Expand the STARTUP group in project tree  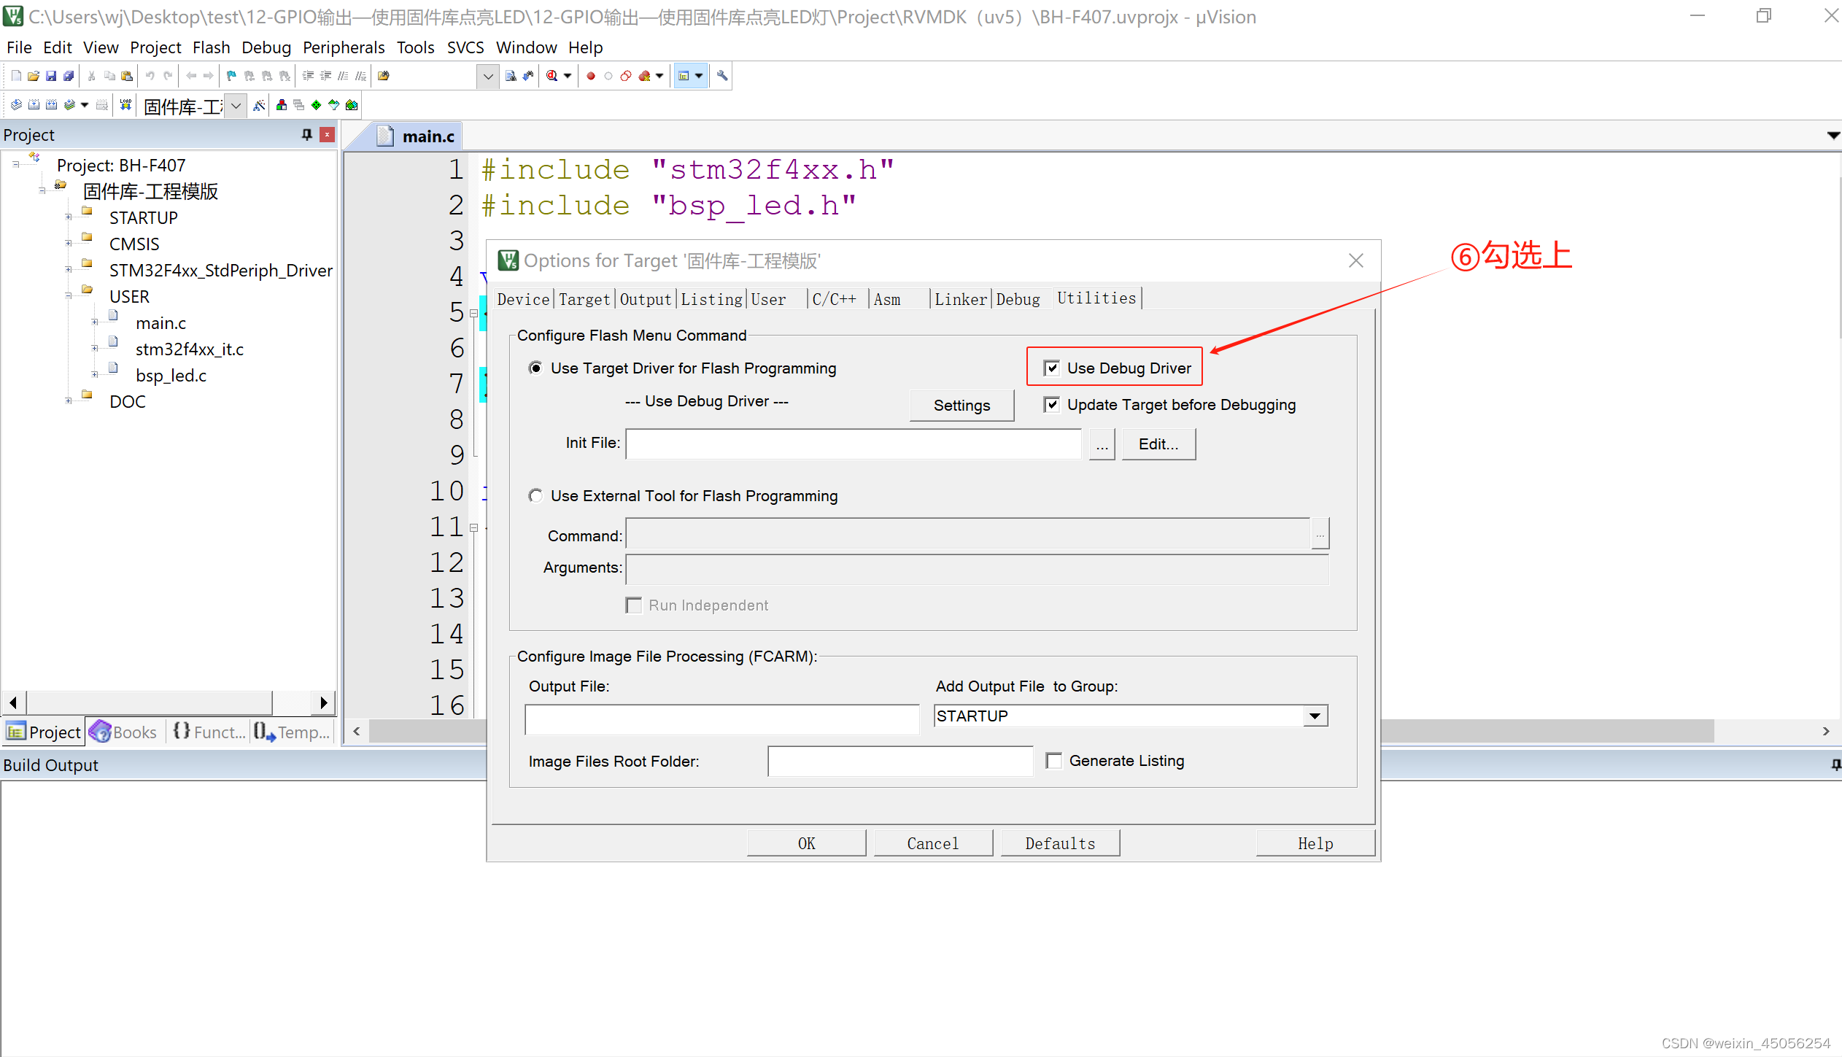tap(69, 217)
